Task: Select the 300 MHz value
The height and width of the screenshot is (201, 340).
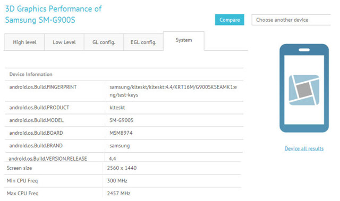Action: pos(117,181)
